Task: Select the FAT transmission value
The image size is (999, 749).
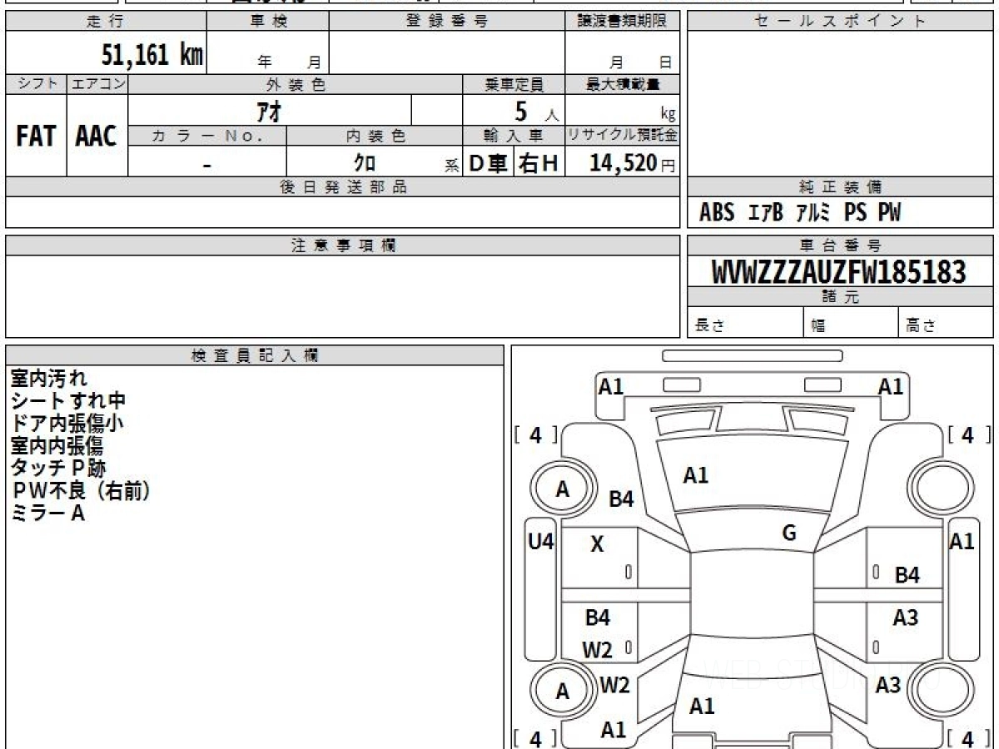Action: 36,136
